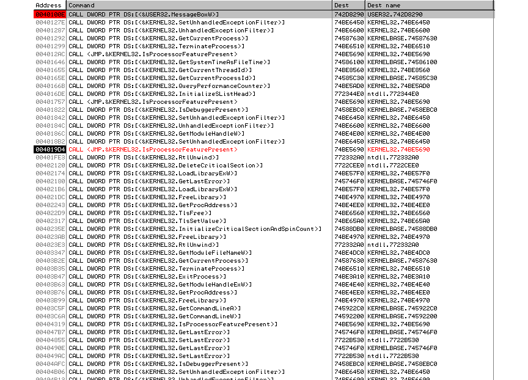Click dest name ntdll.772344E0
The height and width of the screenshot is (380, 528).
click(393, 94)
